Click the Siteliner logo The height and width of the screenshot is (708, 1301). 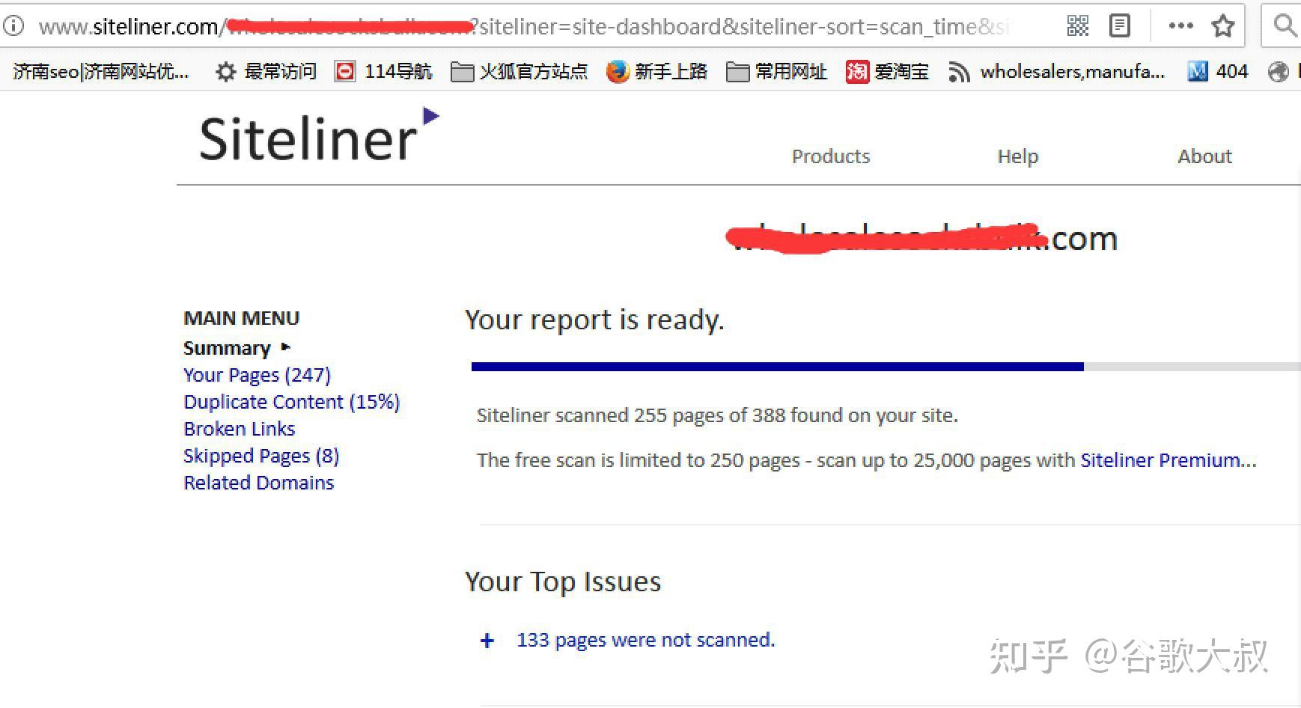click(319, 135)
